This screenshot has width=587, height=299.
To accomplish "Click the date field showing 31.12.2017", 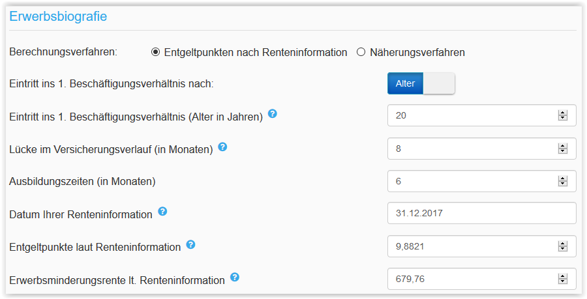I will (x=481, y=213).
